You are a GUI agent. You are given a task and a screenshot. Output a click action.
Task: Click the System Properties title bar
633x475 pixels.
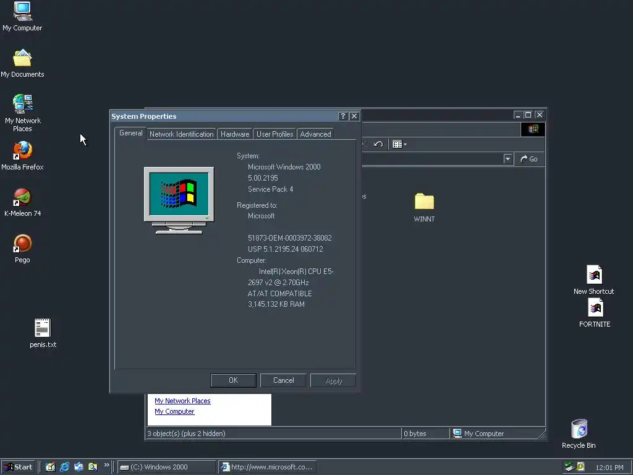224,116
